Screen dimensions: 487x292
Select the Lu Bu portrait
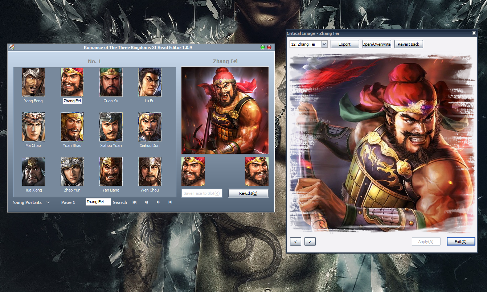150,82
